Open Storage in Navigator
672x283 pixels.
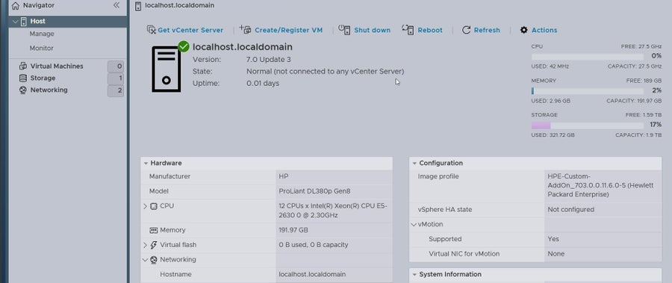[43, 78]
